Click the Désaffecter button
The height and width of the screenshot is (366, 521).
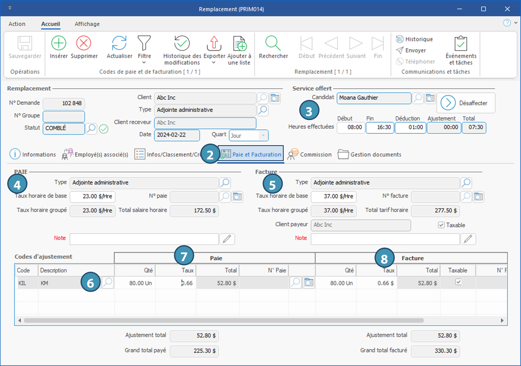pos(466,103)
